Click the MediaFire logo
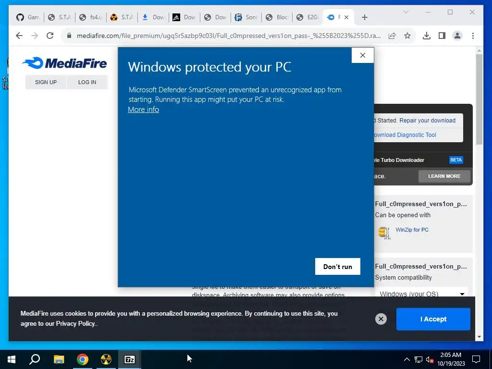 (65, 63)
